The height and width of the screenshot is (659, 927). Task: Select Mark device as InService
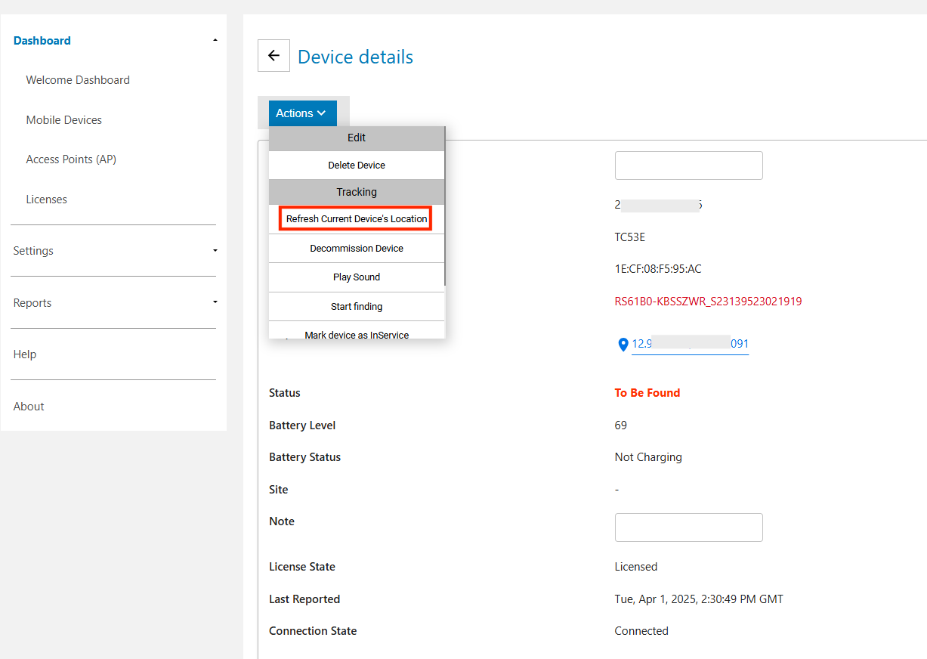(357, 333)
